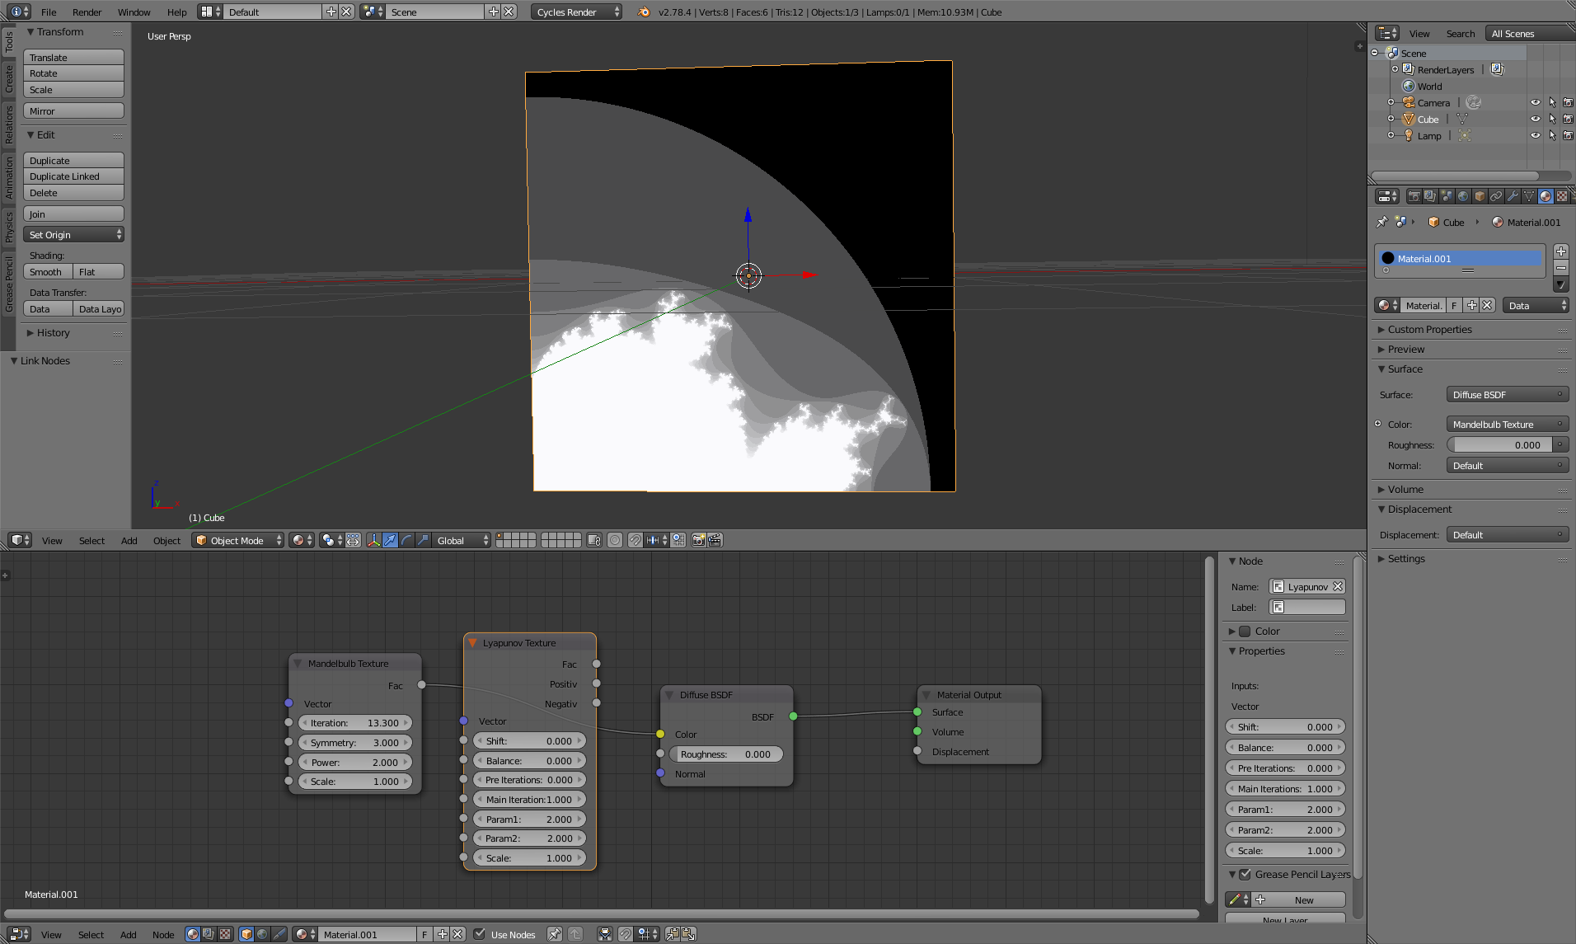
Task: Hide the Cube in viewport via eye icon
Action: click(x=1535, y=120)
